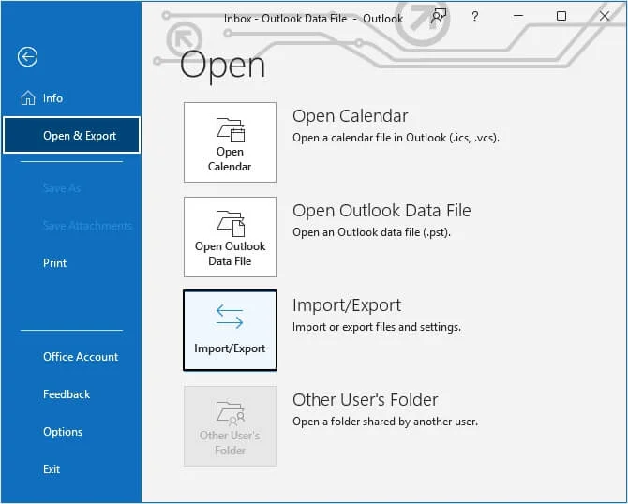Screen dimensions: 628x504
Task: Select Open & Export in sidebar
Action: pyautogui.click(x=71, y=135)
